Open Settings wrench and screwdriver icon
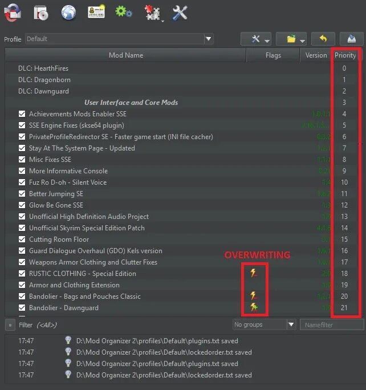Viewport: 366px width, 390px height. [x=180, y=13]
